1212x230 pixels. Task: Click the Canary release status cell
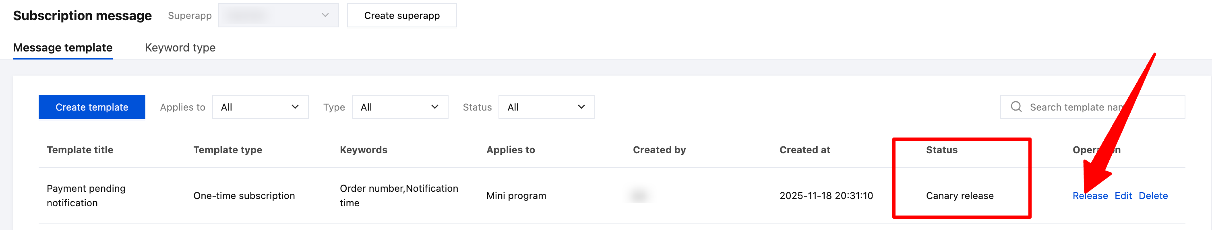click(x=960, y=196)
